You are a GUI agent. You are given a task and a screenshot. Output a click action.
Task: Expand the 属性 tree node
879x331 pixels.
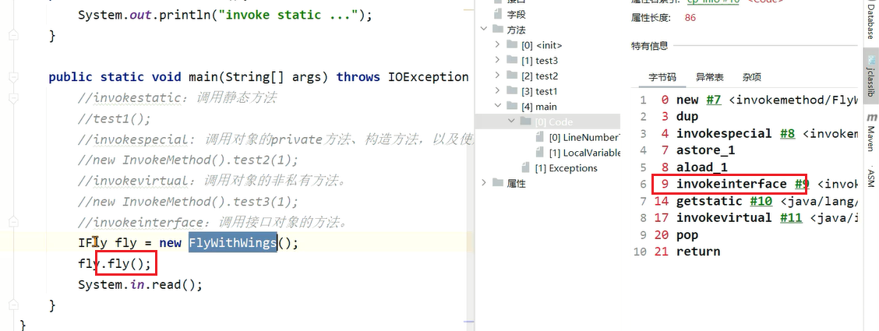coord(484,182)
